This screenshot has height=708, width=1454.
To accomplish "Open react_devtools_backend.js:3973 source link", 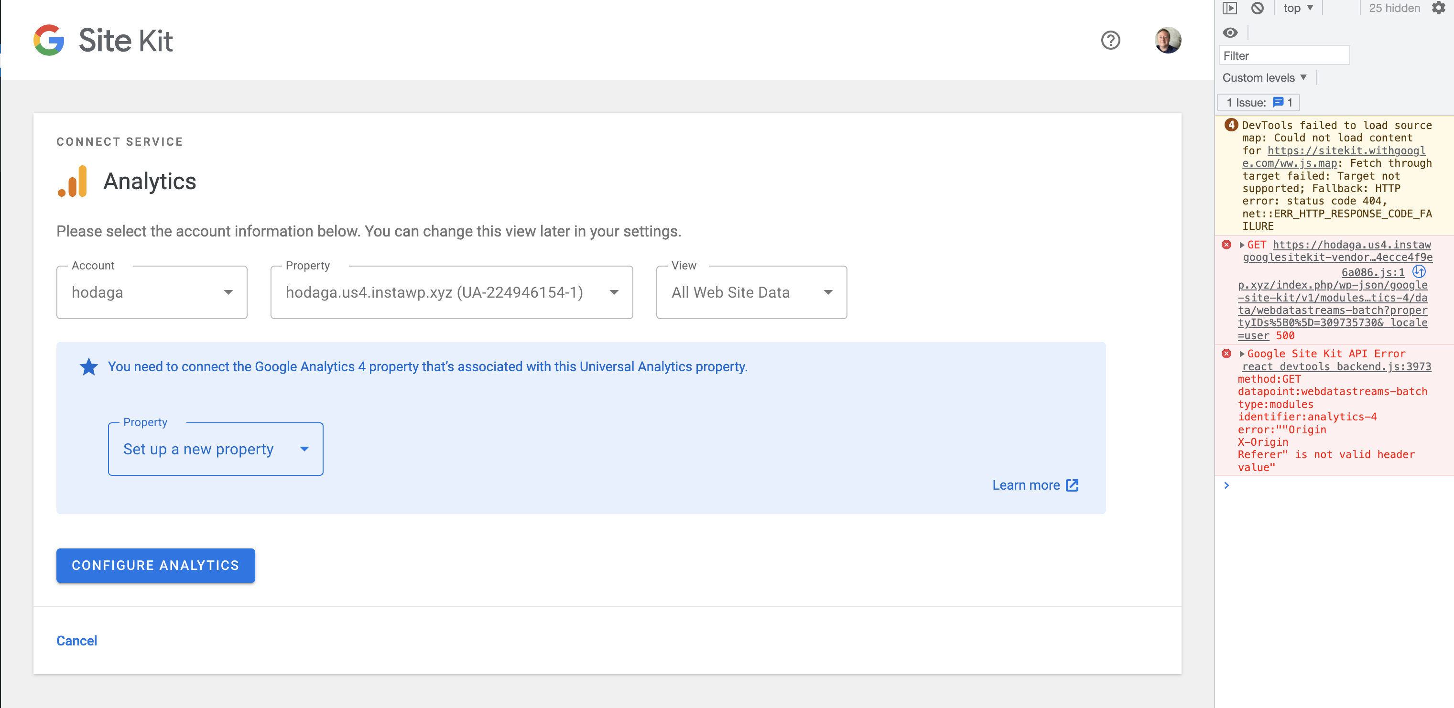I will (1336, 366).
